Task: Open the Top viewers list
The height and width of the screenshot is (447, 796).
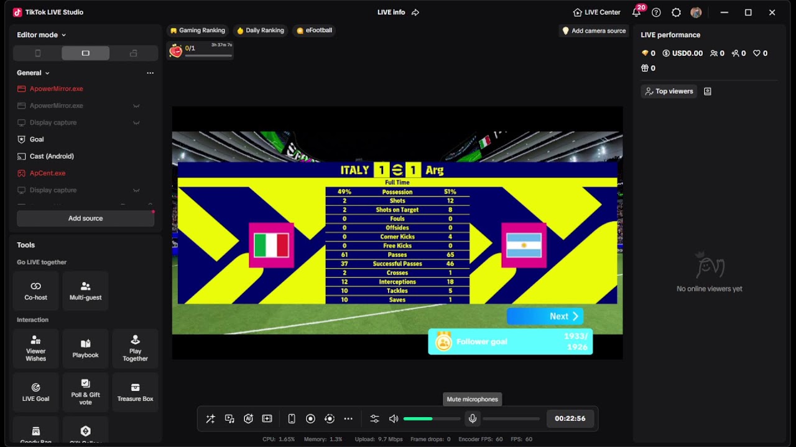Action: [669, 91]
